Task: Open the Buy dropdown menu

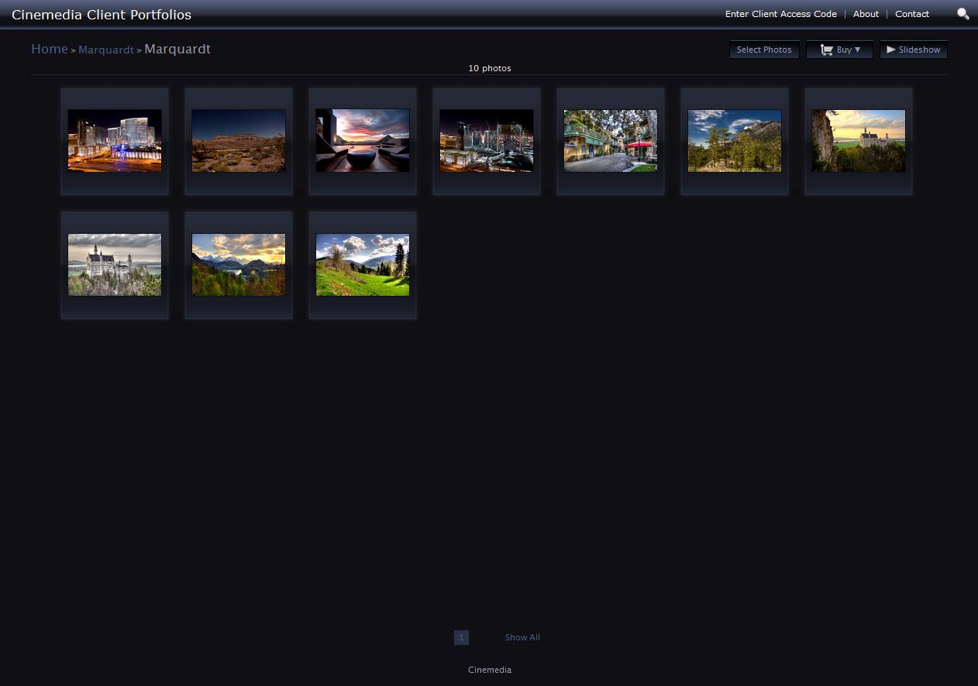Action: tap(839, 50)
